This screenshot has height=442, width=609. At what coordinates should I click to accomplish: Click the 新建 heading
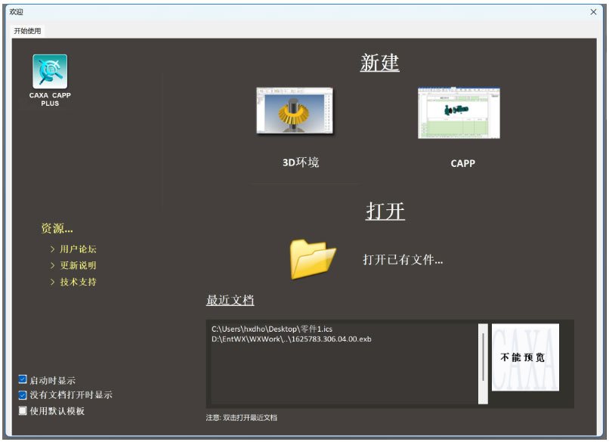pyautogui.click(x=379, y=63)
